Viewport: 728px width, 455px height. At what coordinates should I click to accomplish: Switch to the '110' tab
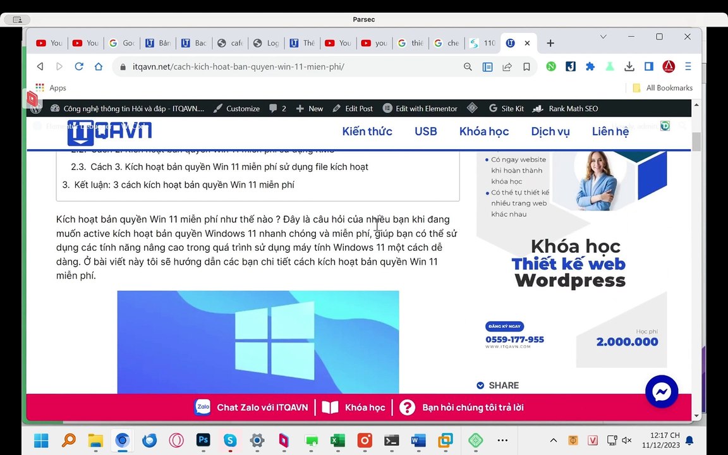(x=483, y=43)
